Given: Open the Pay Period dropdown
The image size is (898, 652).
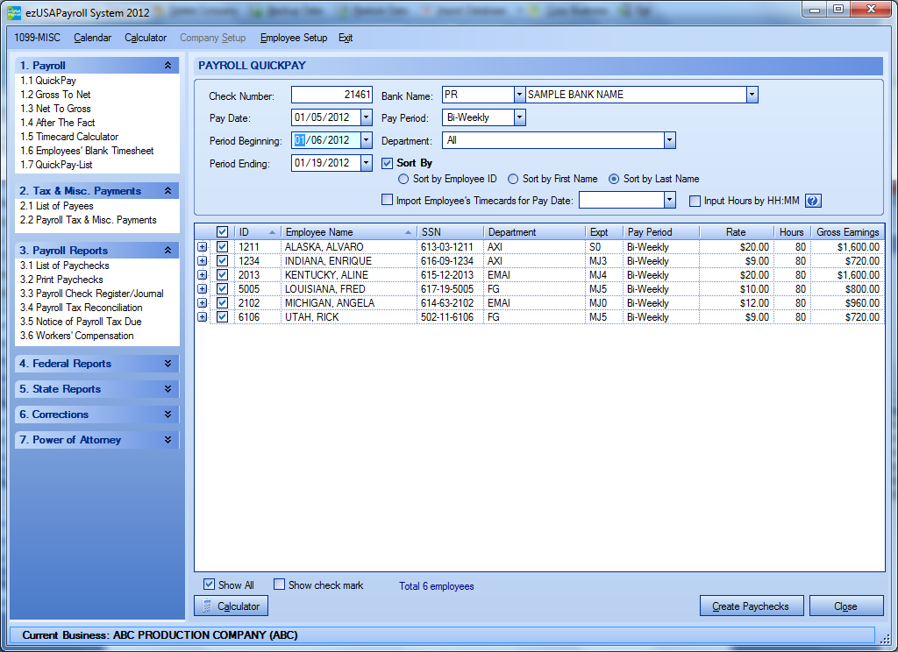Looking at the screenshot, I should click(519, 117).
